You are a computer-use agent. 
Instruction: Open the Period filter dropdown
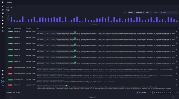click(x=149, y=12)
